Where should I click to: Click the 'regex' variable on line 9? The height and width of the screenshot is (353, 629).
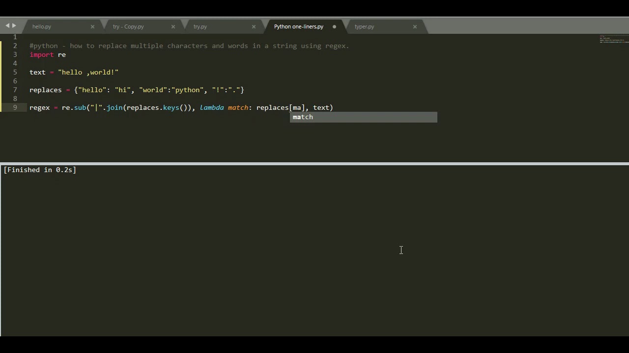click(x=40, y=107)
